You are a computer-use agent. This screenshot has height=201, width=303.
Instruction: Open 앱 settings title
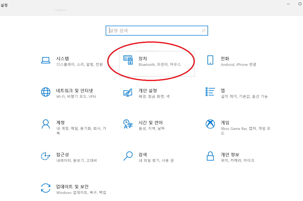(x=223, y=90)
